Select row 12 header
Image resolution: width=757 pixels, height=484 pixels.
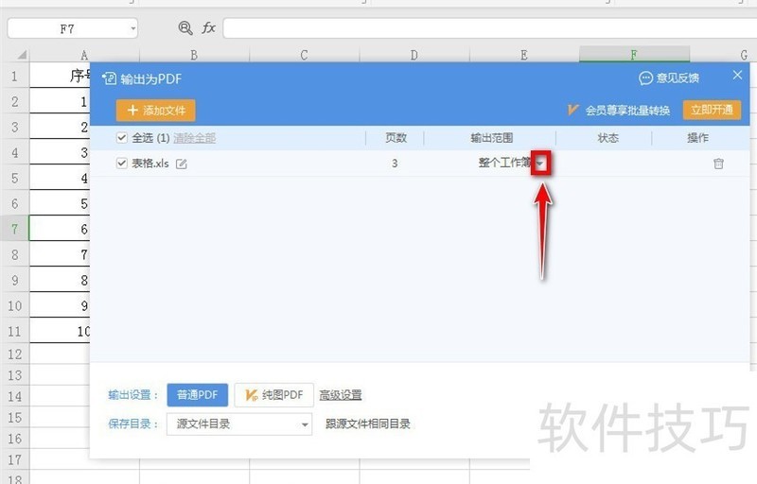tap(14, 354)
